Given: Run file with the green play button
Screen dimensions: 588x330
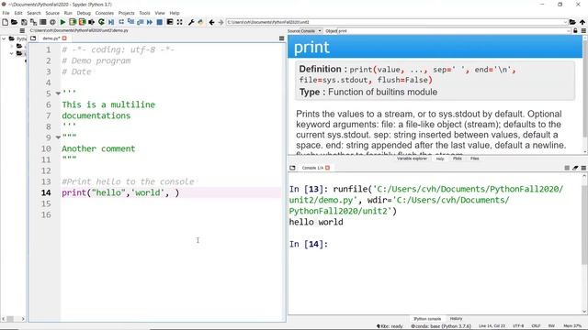Looking at the screenshot, I should coord(62,22).
